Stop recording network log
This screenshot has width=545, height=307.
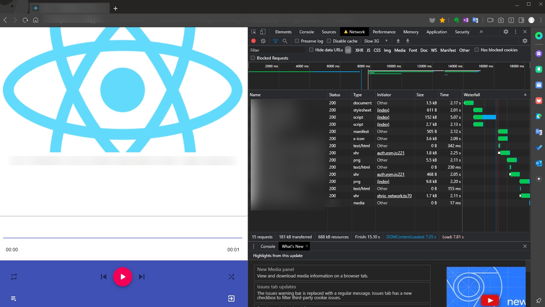pos(253,41)
